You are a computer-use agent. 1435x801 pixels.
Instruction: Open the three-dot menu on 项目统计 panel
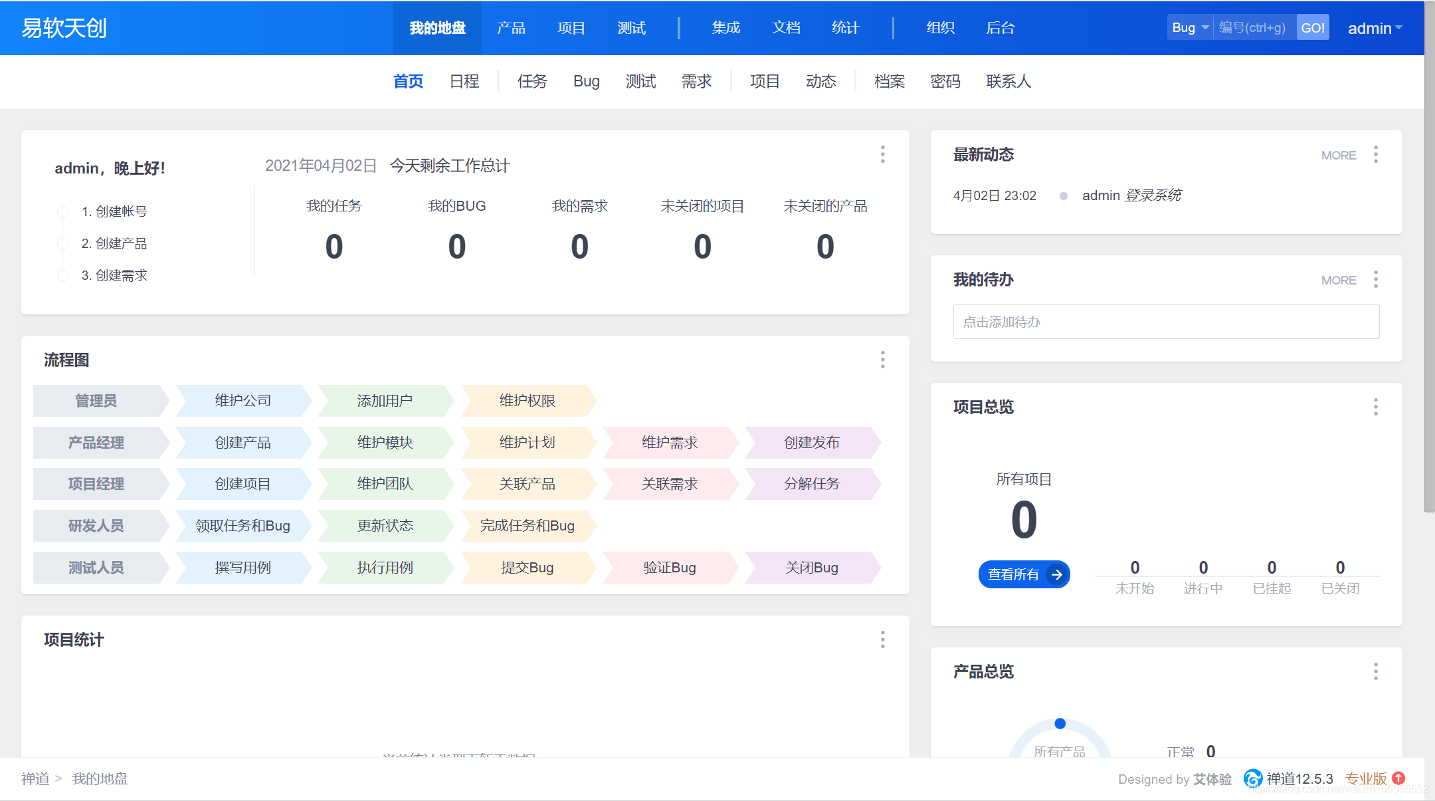882,639
